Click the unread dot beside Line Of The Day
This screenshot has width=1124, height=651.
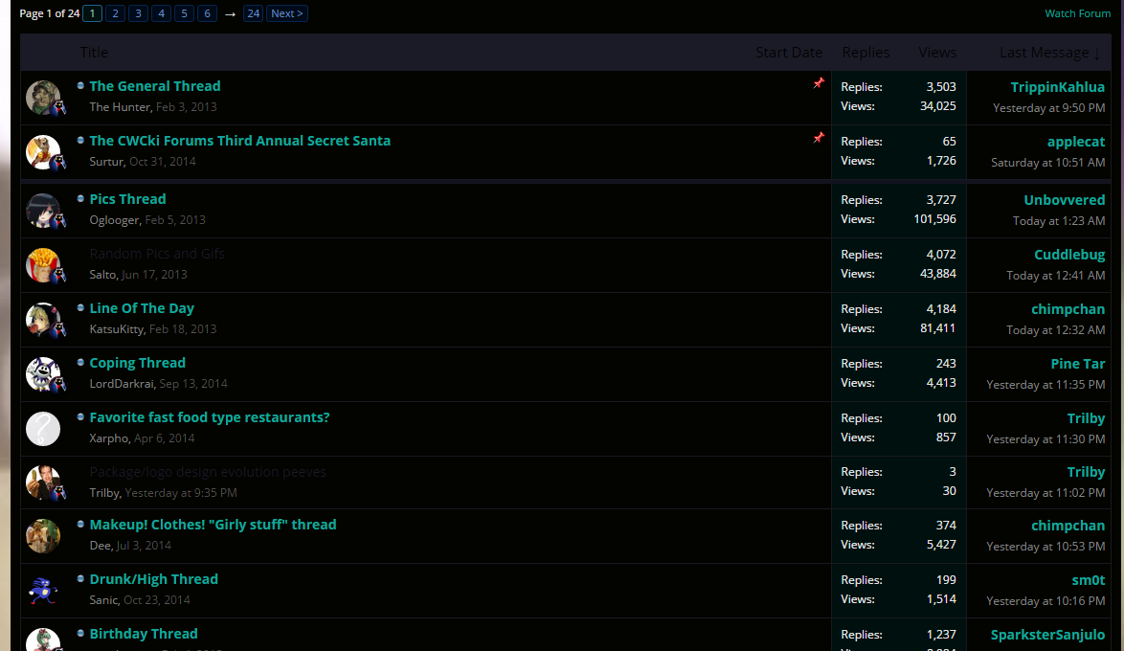pos(80,307)
